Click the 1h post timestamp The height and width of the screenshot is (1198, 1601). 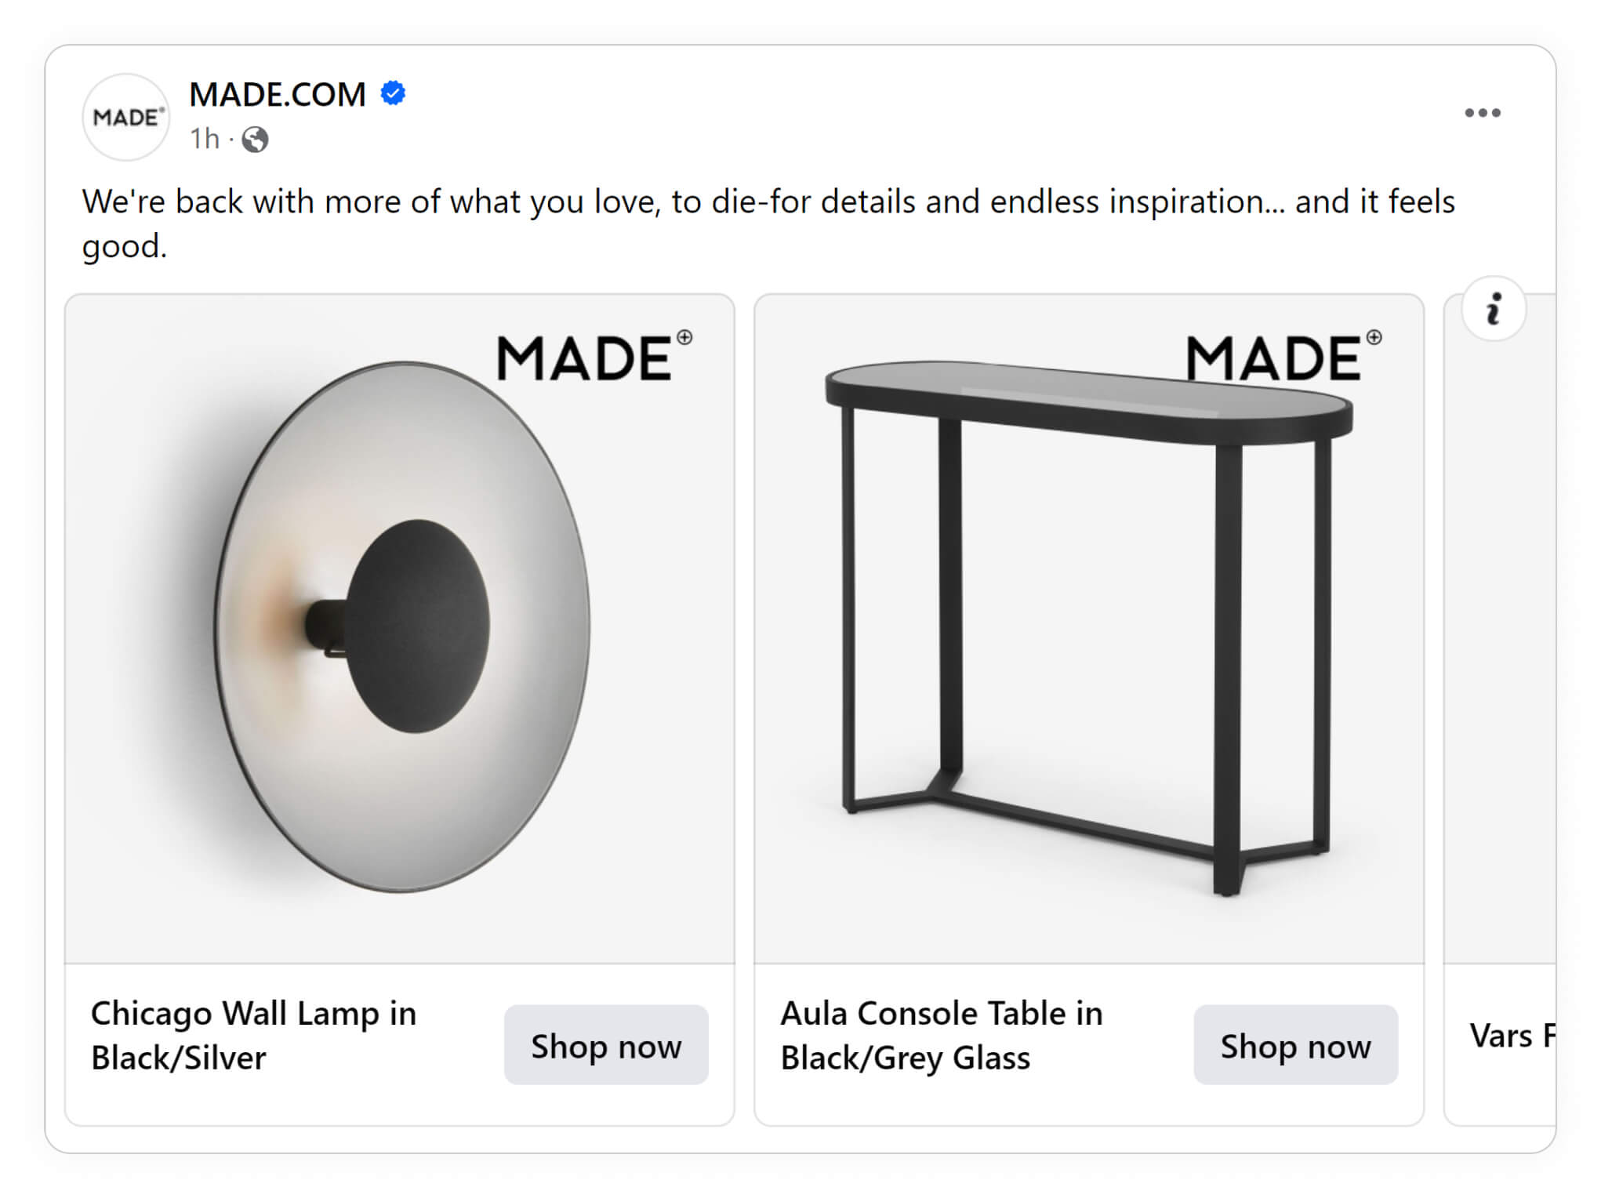coord(205,139)
